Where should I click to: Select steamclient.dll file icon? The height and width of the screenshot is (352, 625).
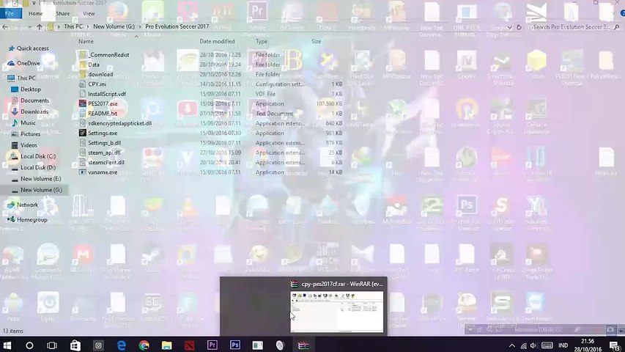(x=83, y=162)
